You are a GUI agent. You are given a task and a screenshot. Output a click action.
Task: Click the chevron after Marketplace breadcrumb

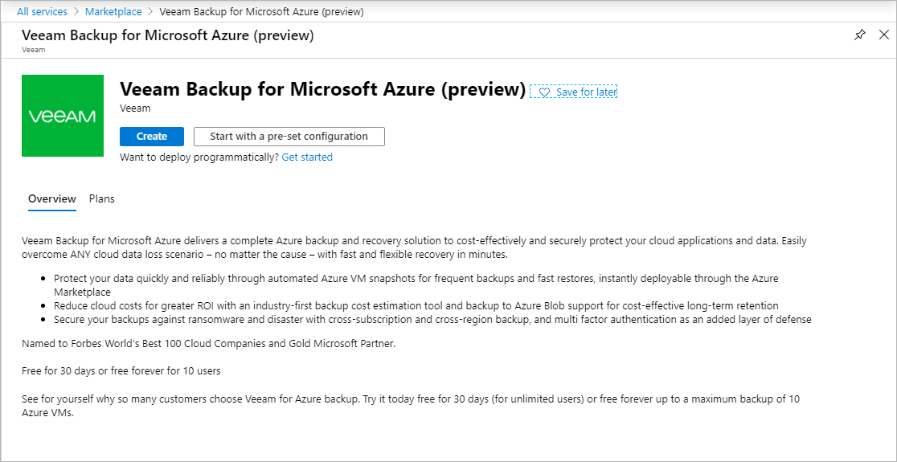pyautogui.click(x=150, y=11)
